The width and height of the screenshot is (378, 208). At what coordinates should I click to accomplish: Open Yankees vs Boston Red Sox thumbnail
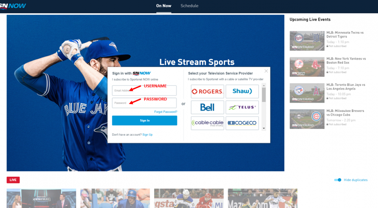307,67
